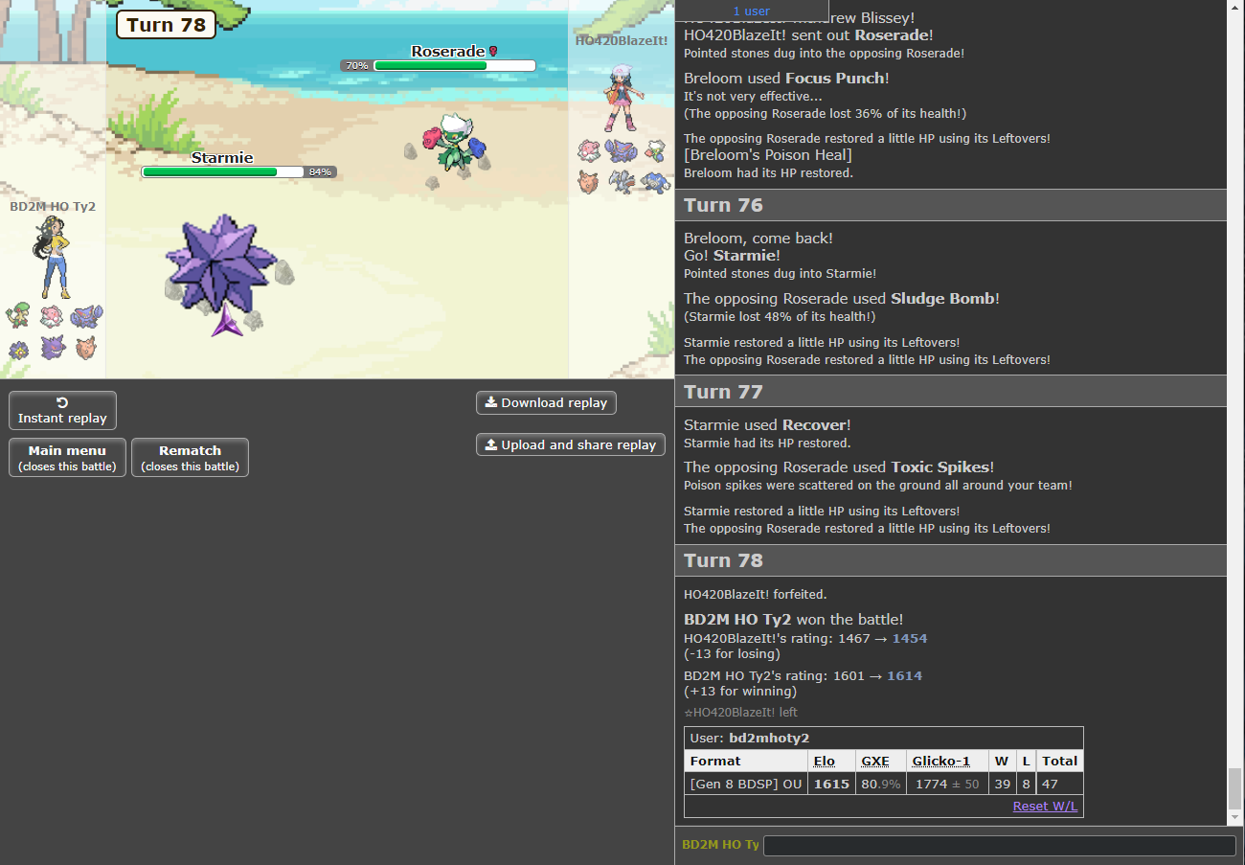Click the Turn 78 log header
This screenshot has height=865, width=1245.
pos(951,560)
